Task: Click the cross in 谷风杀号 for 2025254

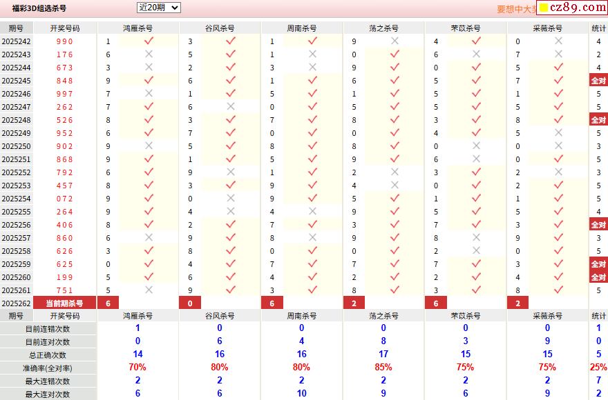Action: pos(231,198)
